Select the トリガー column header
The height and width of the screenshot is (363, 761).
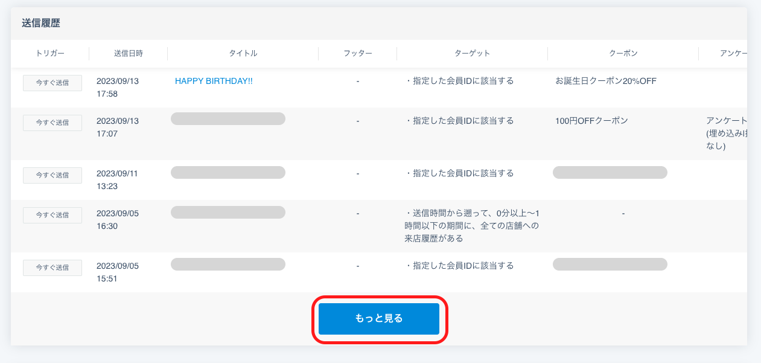point(50,53)
